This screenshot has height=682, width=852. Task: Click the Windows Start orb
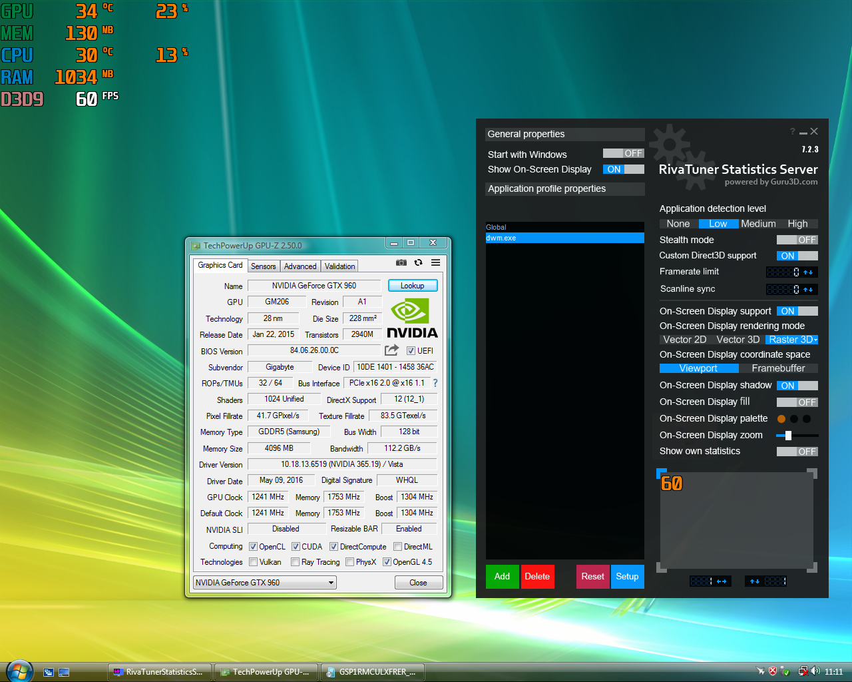[19, 671]
